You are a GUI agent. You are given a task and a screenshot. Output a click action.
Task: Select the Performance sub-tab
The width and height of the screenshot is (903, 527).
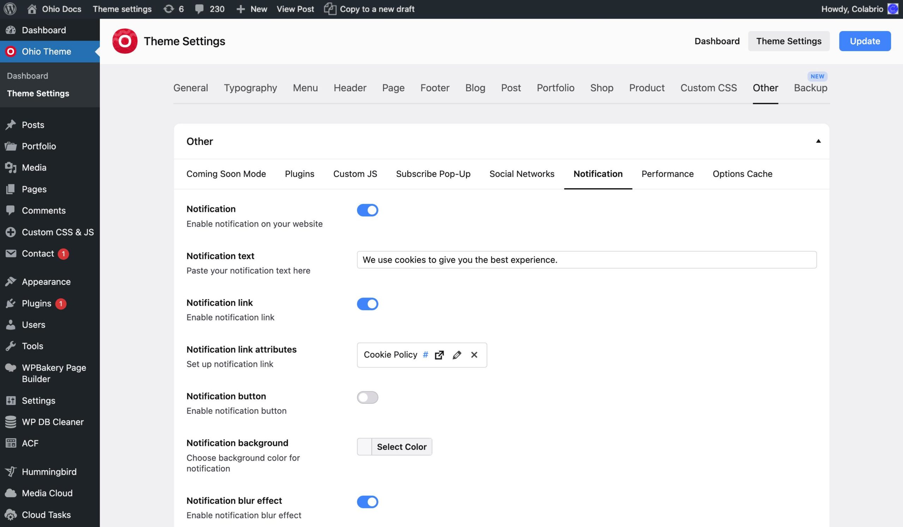[667, 174]
